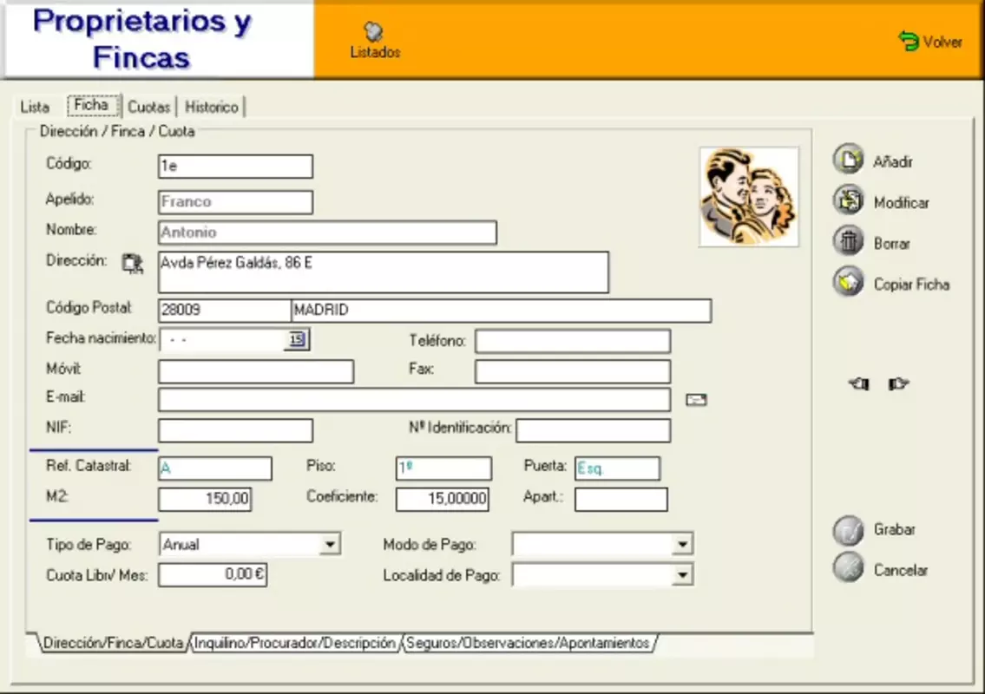Click the Móvil input field
Image resolution: width=985 pixels, height=694 pixels.
[256, 371]
